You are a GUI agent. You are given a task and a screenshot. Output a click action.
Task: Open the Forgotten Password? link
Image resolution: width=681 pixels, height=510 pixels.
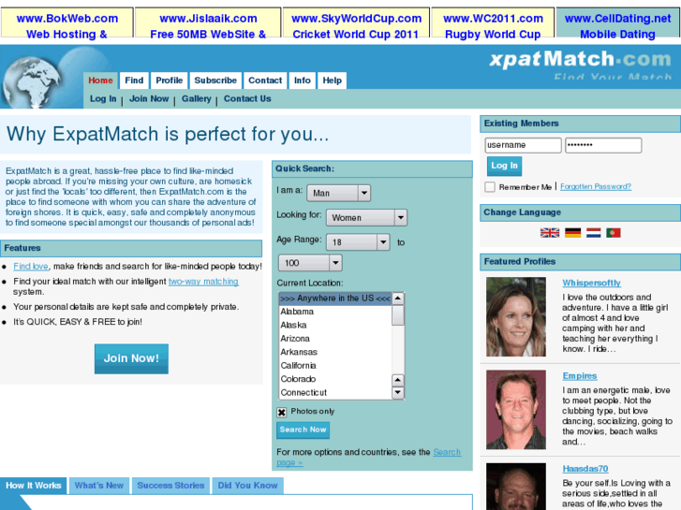pos(596,186)
